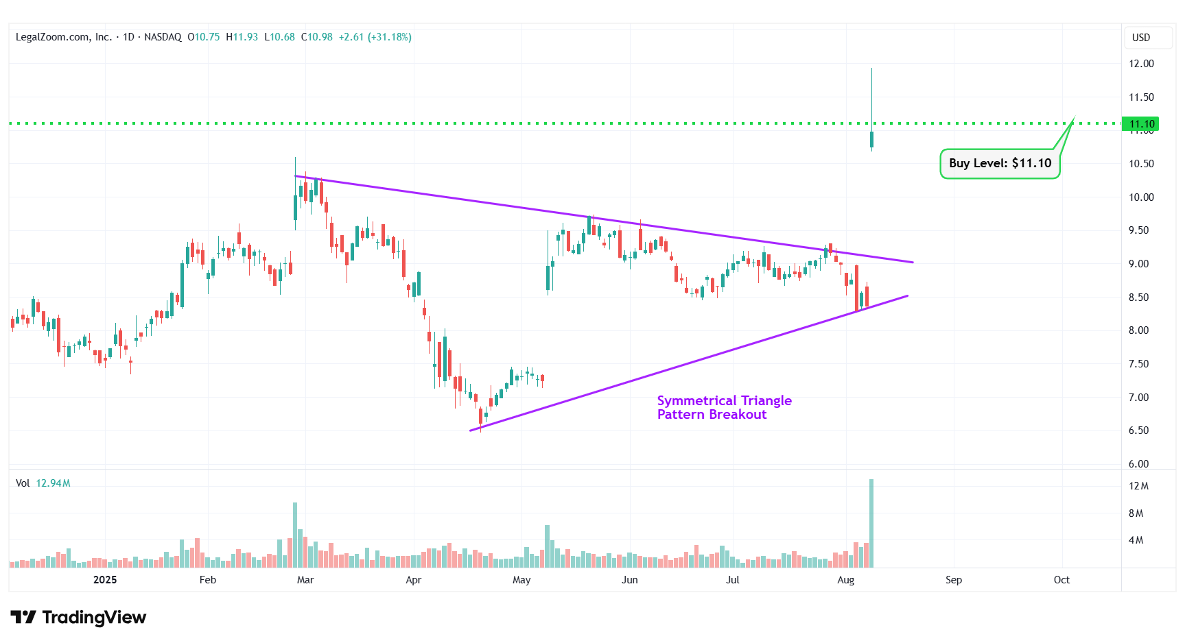
Task: Click the 2025 date axis label
Action: (x=105, y=580)
